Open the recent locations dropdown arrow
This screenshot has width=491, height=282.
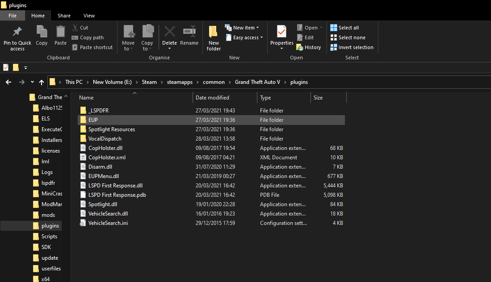pyautogui.click(x=32, y=82)
